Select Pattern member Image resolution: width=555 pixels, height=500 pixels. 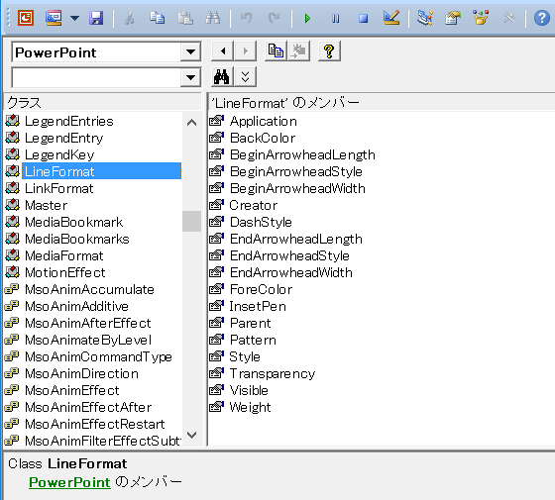253,340
